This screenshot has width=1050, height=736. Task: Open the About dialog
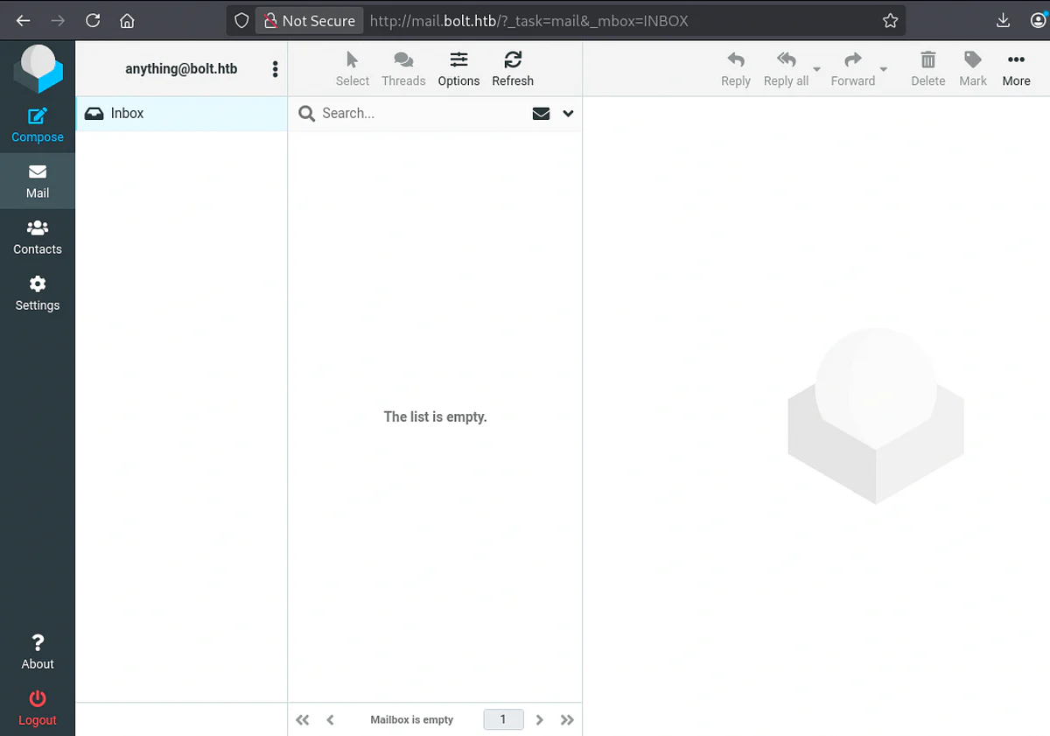[x=38, y=652]
